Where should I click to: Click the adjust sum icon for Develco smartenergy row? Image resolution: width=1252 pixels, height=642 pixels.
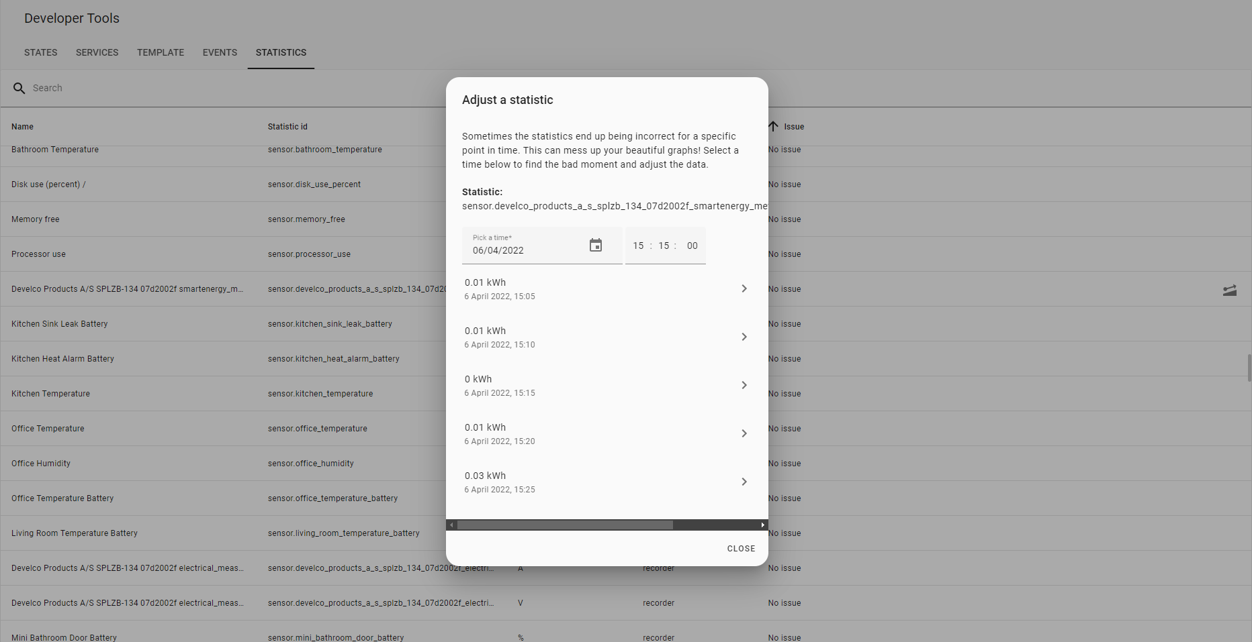pyautogui.click(x=1230, y=290)
